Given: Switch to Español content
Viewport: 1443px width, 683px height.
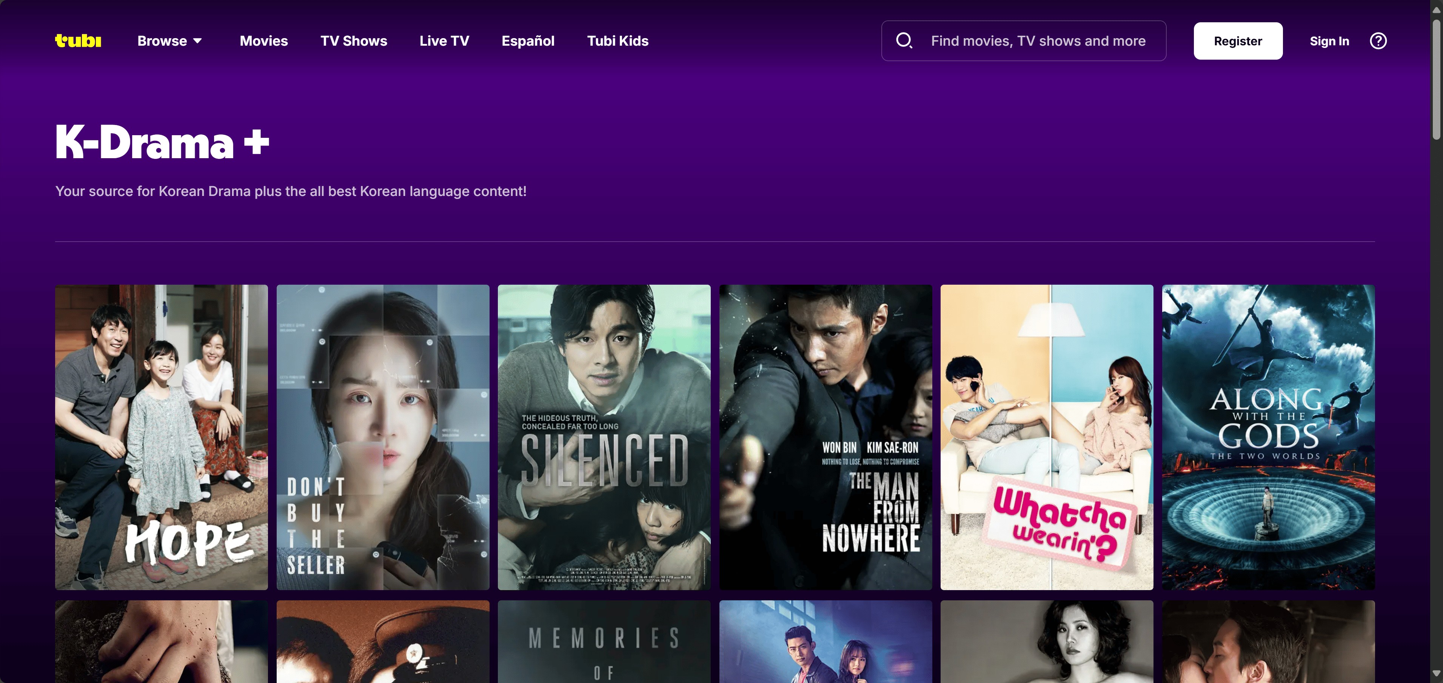Looking at the screenshot, I should click(x=528, y=41).
